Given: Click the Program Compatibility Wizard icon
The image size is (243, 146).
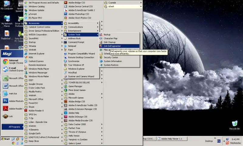Looking at the screenshot, I should (x=65, y=54).
